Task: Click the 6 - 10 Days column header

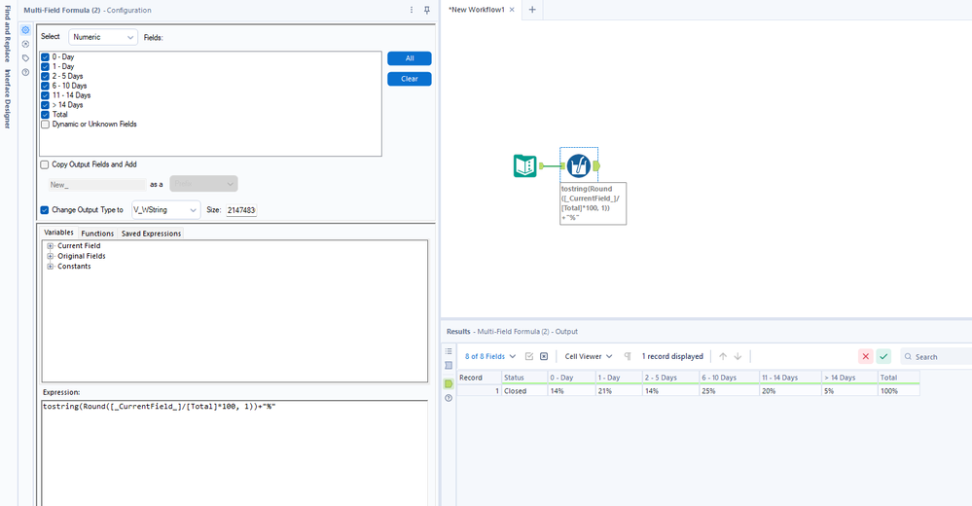Action: coord(729,377)
